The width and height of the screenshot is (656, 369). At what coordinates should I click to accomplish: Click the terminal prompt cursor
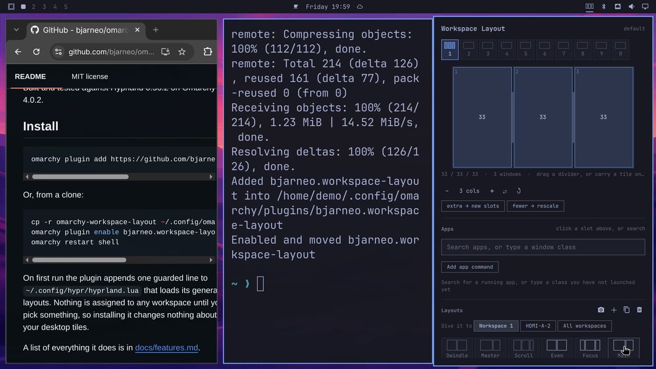tap(260, 284)
